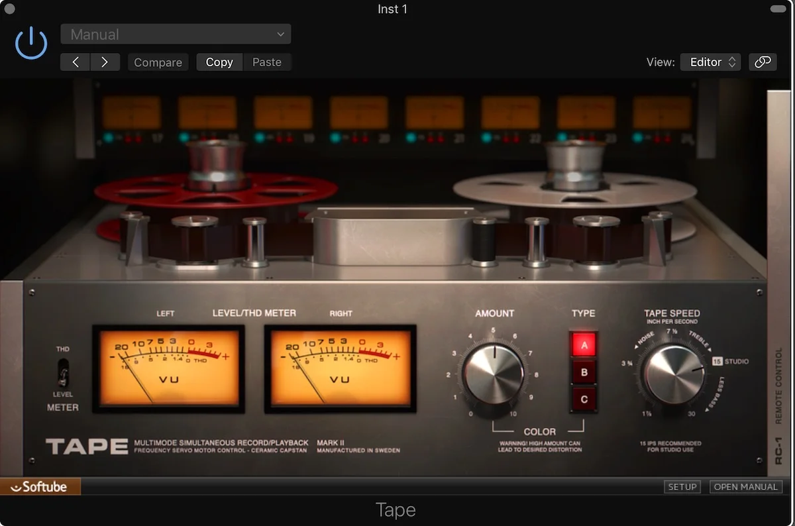
Task: Click the '15 IPS RECOMMENDED' note
Action: [670, 447]
